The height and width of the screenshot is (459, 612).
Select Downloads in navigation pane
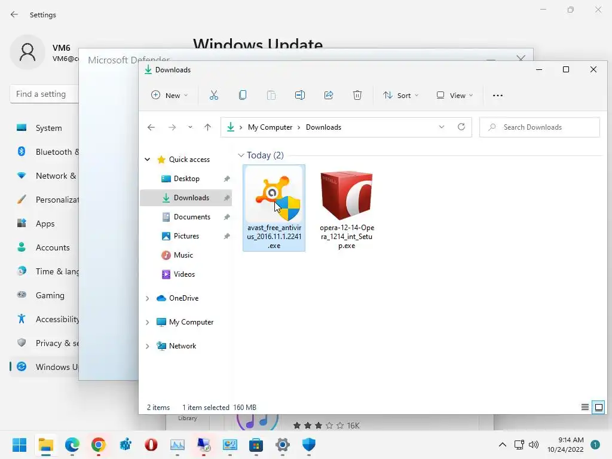(x=186, y=197)
